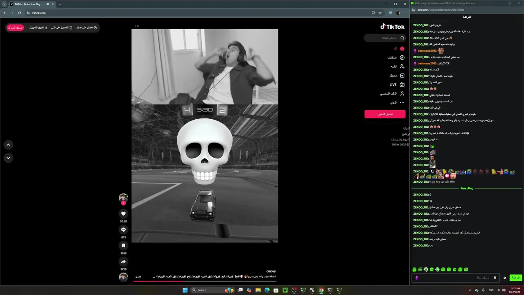Click the green chat send button in Kick
Image resolution: width=524 pixels, height=295 pixels.
[515, 277]
